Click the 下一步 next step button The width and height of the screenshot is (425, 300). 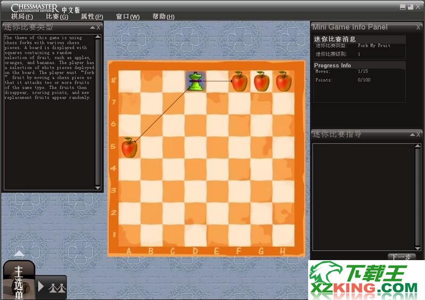coord(402,257)
